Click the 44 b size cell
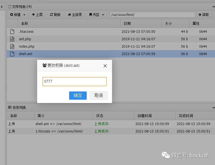 184,32
